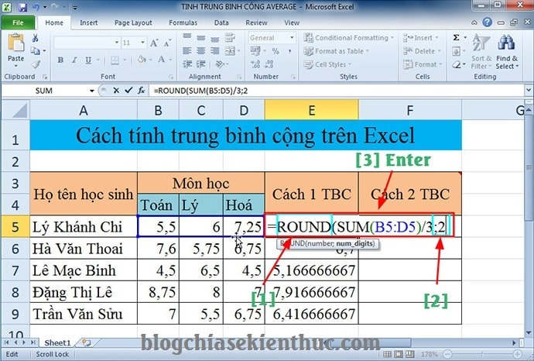Open the Delete cells dropdown

422,51
